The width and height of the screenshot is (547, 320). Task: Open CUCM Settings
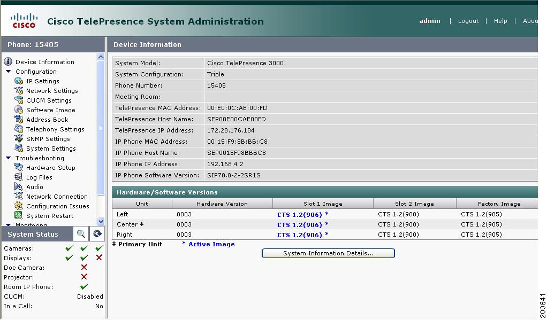coord(49,100)
